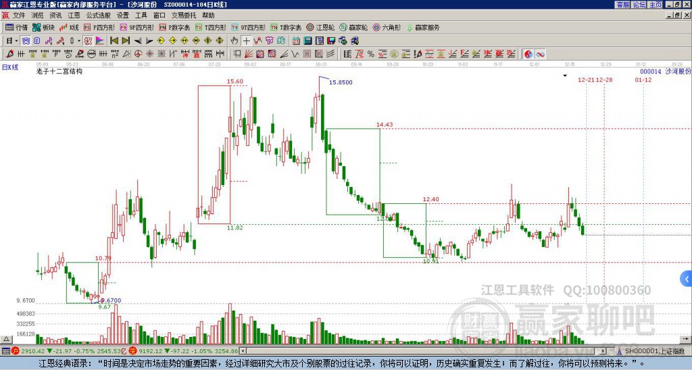
Task: Jump to first bar with green skip-back arrow
Action: 114,41
